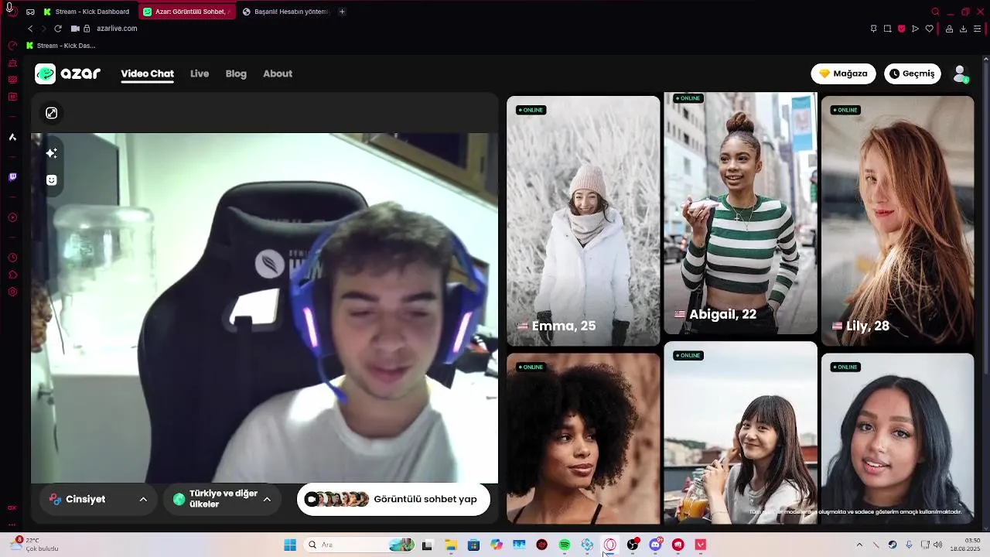The width and height of the screenshot is (990, 557).
Task: Click the browser pin icon in toolbar
Action: click(873, 29)
